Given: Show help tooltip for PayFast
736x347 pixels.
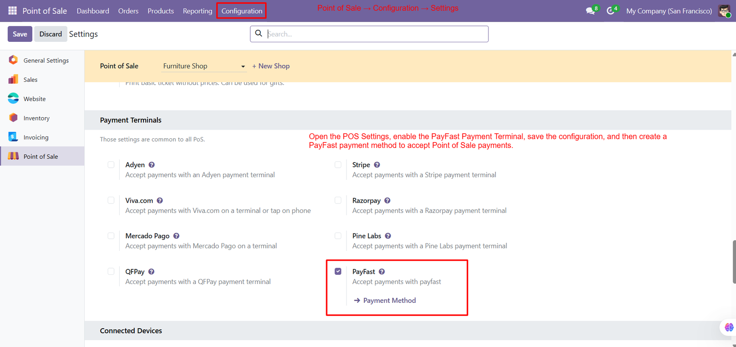Looking at the screenshot, I should (382, 272).
